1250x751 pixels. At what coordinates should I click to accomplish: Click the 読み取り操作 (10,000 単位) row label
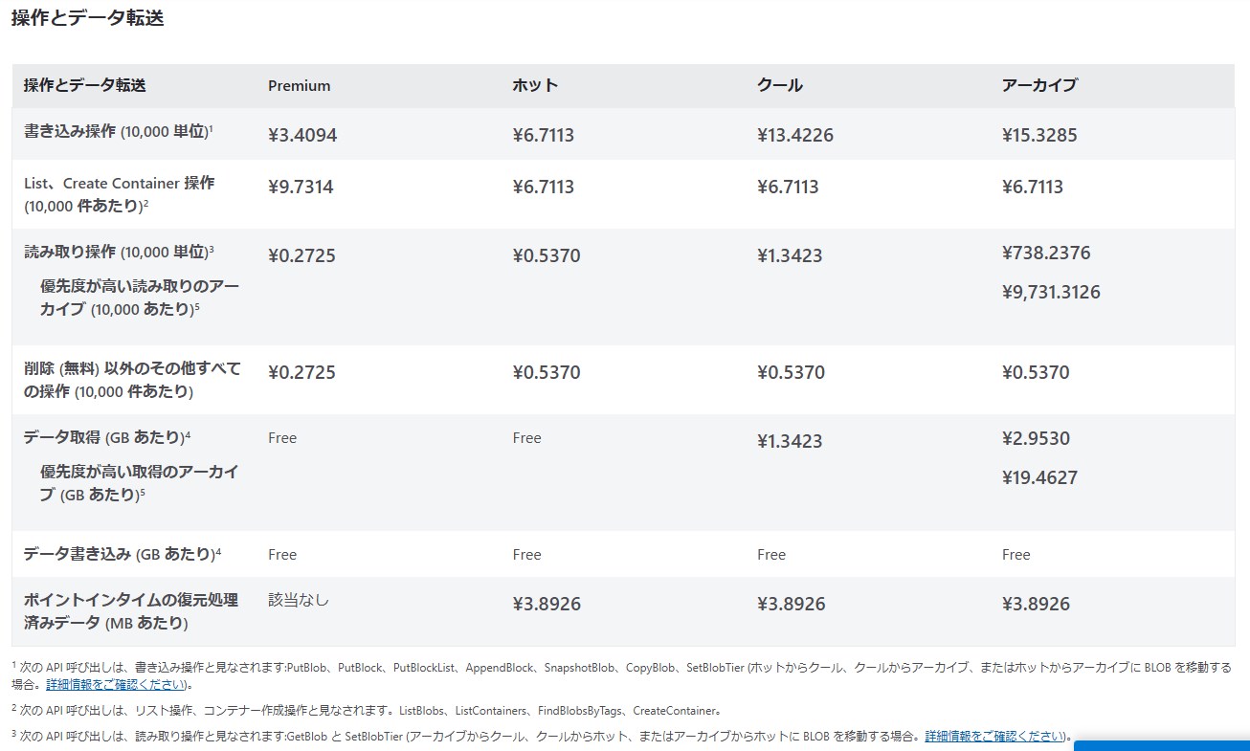[117, 253]
